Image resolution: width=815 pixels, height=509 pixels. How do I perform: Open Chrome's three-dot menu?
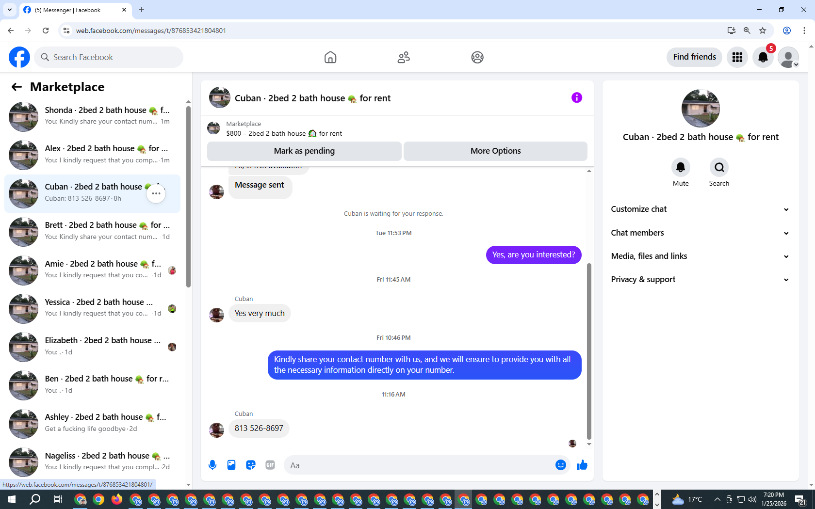click(804, 31)
